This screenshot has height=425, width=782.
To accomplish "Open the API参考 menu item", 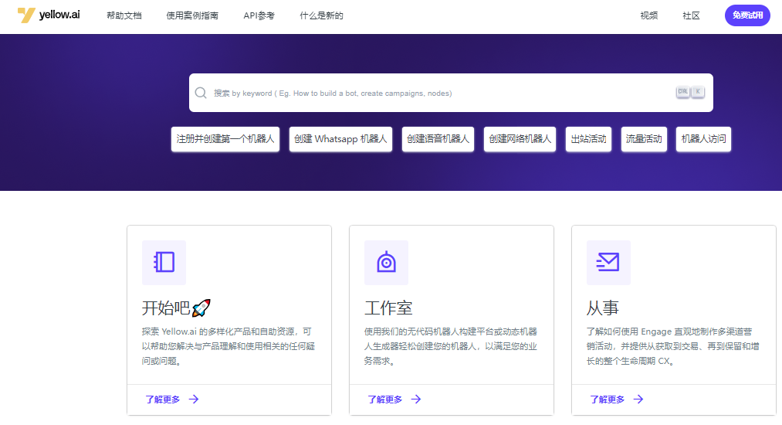I will (259, 15).
